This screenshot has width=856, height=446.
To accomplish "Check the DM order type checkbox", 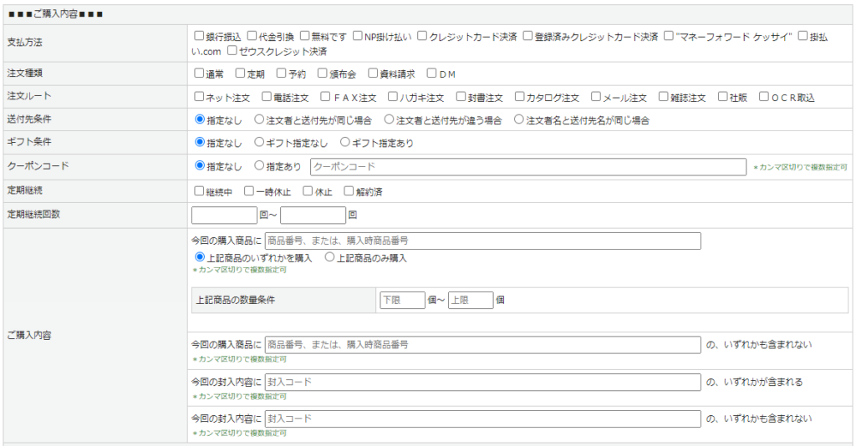I will click(432, 73).
